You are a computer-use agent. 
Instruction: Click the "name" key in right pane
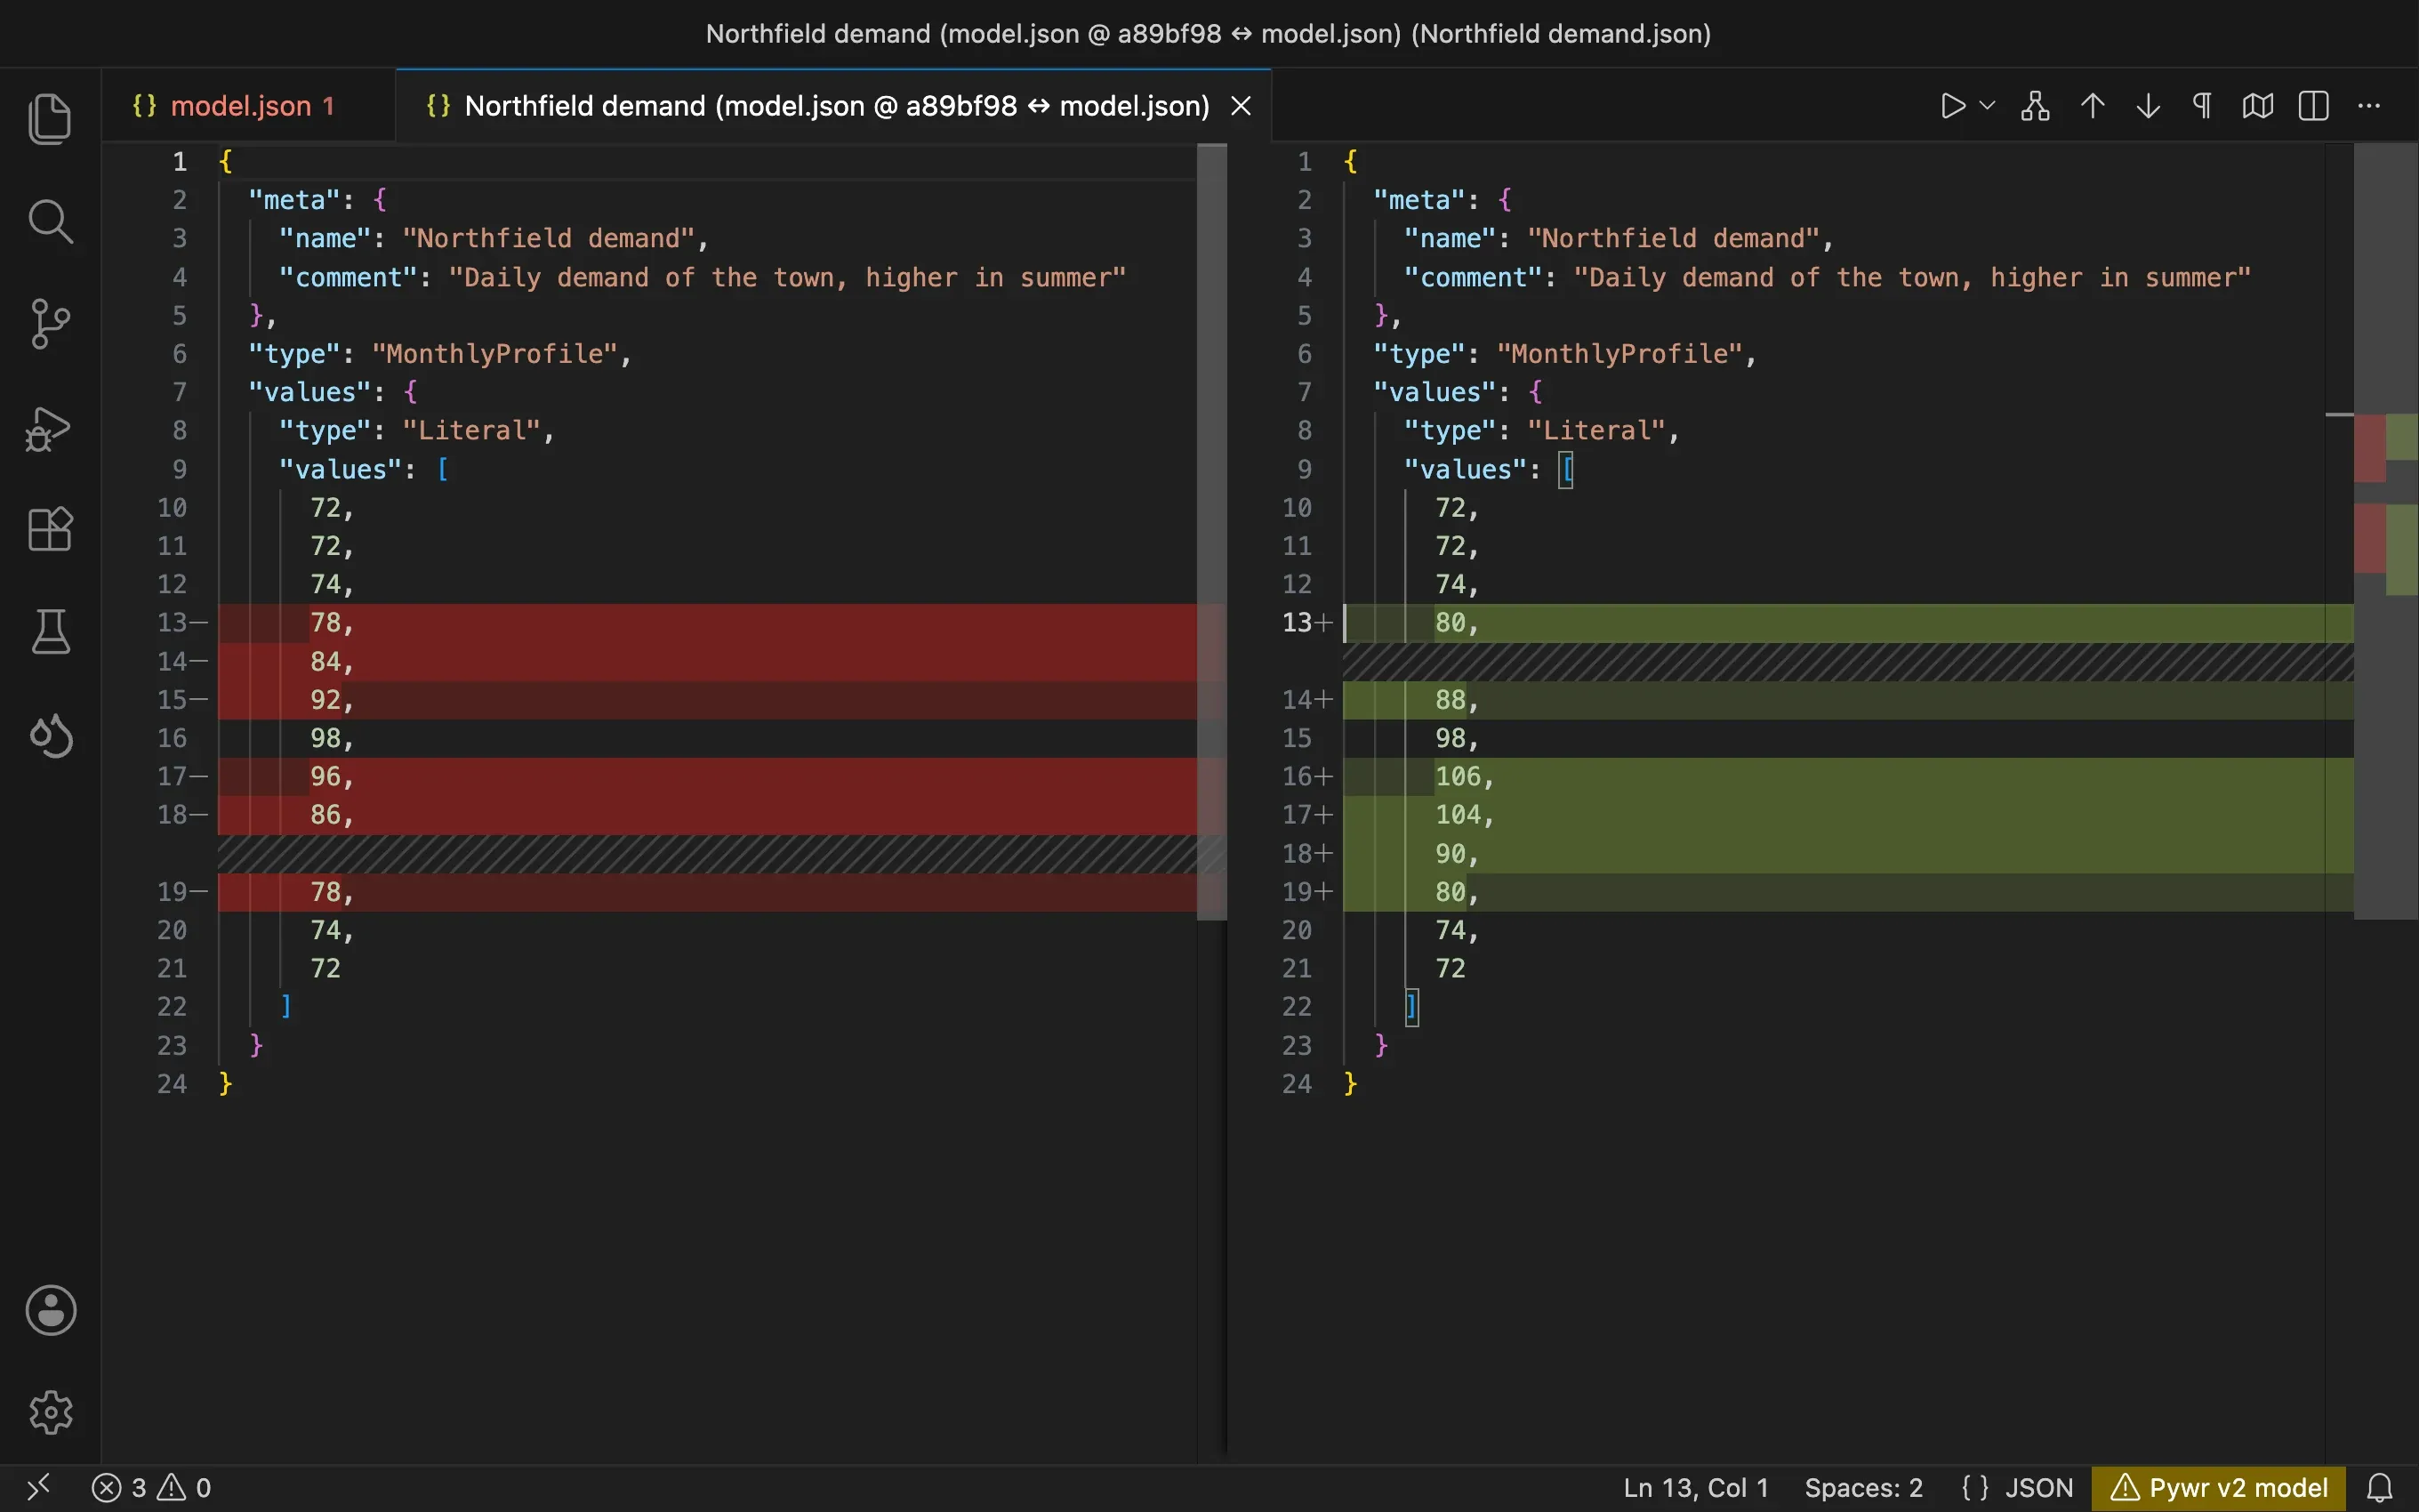pyautogui.click(x=1449, y=239)
